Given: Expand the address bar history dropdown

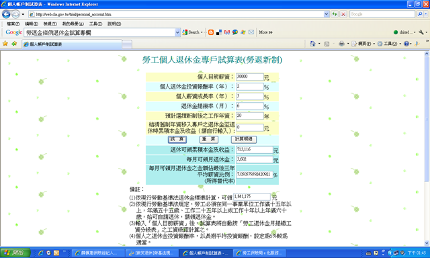Looking at the screenshot, I should coord(327,14).
